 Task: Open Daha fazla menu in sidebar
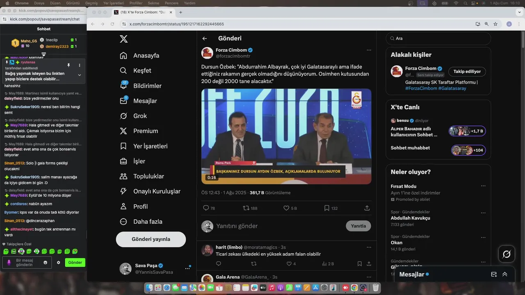point(141,222)
